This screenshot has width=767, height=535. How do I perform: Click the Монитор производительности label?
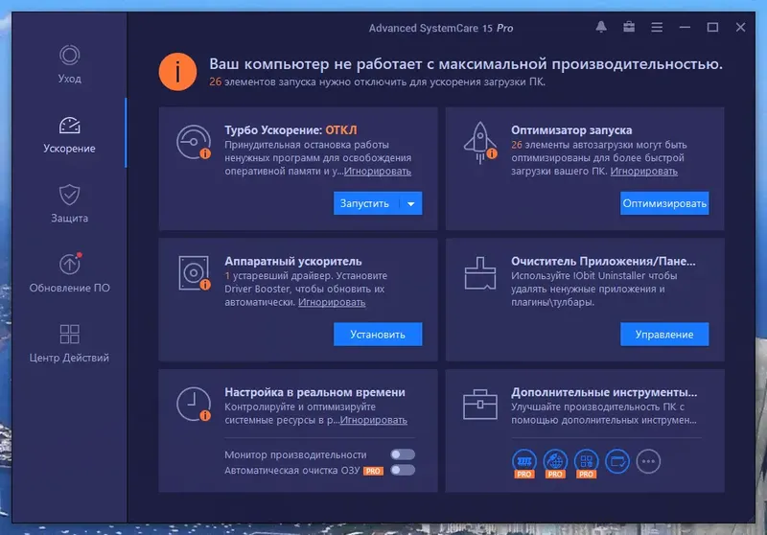click(295, 454)
